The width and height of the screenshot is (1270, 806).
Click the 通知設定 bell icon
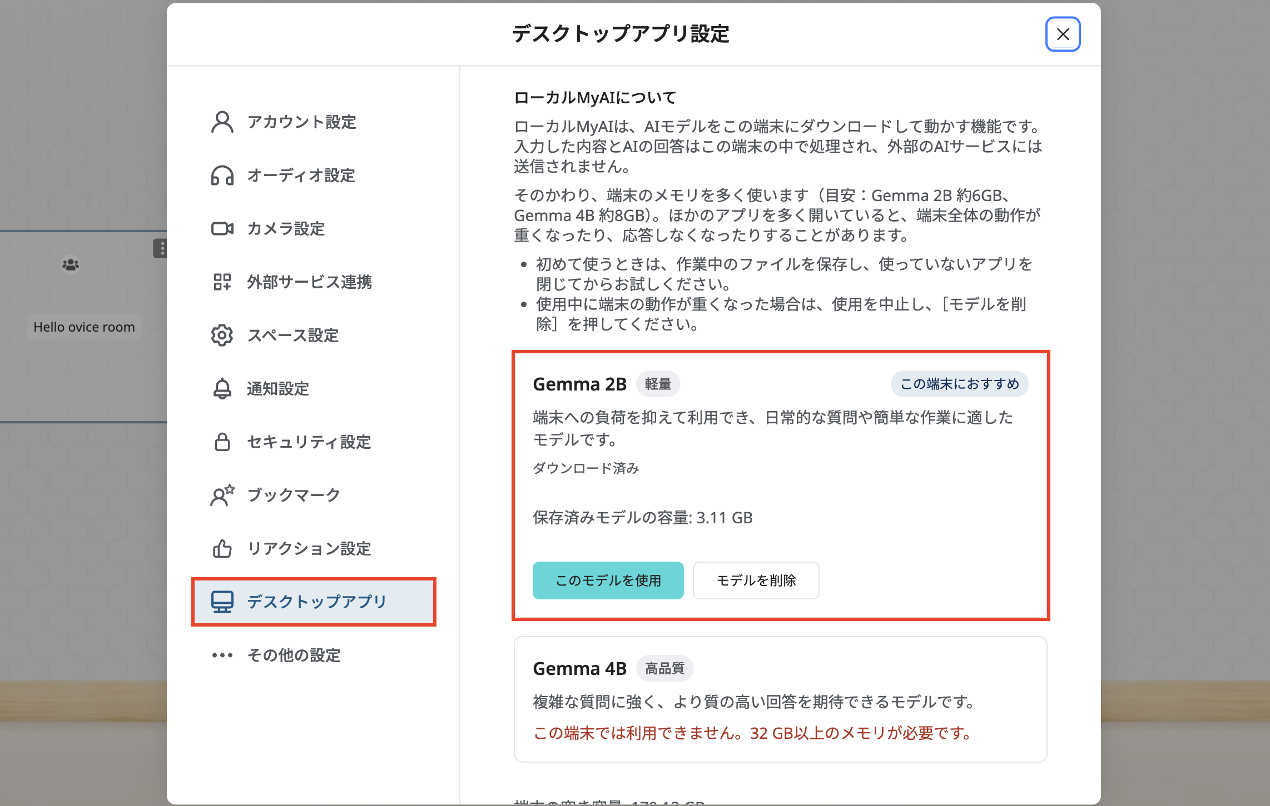[222, 388]
